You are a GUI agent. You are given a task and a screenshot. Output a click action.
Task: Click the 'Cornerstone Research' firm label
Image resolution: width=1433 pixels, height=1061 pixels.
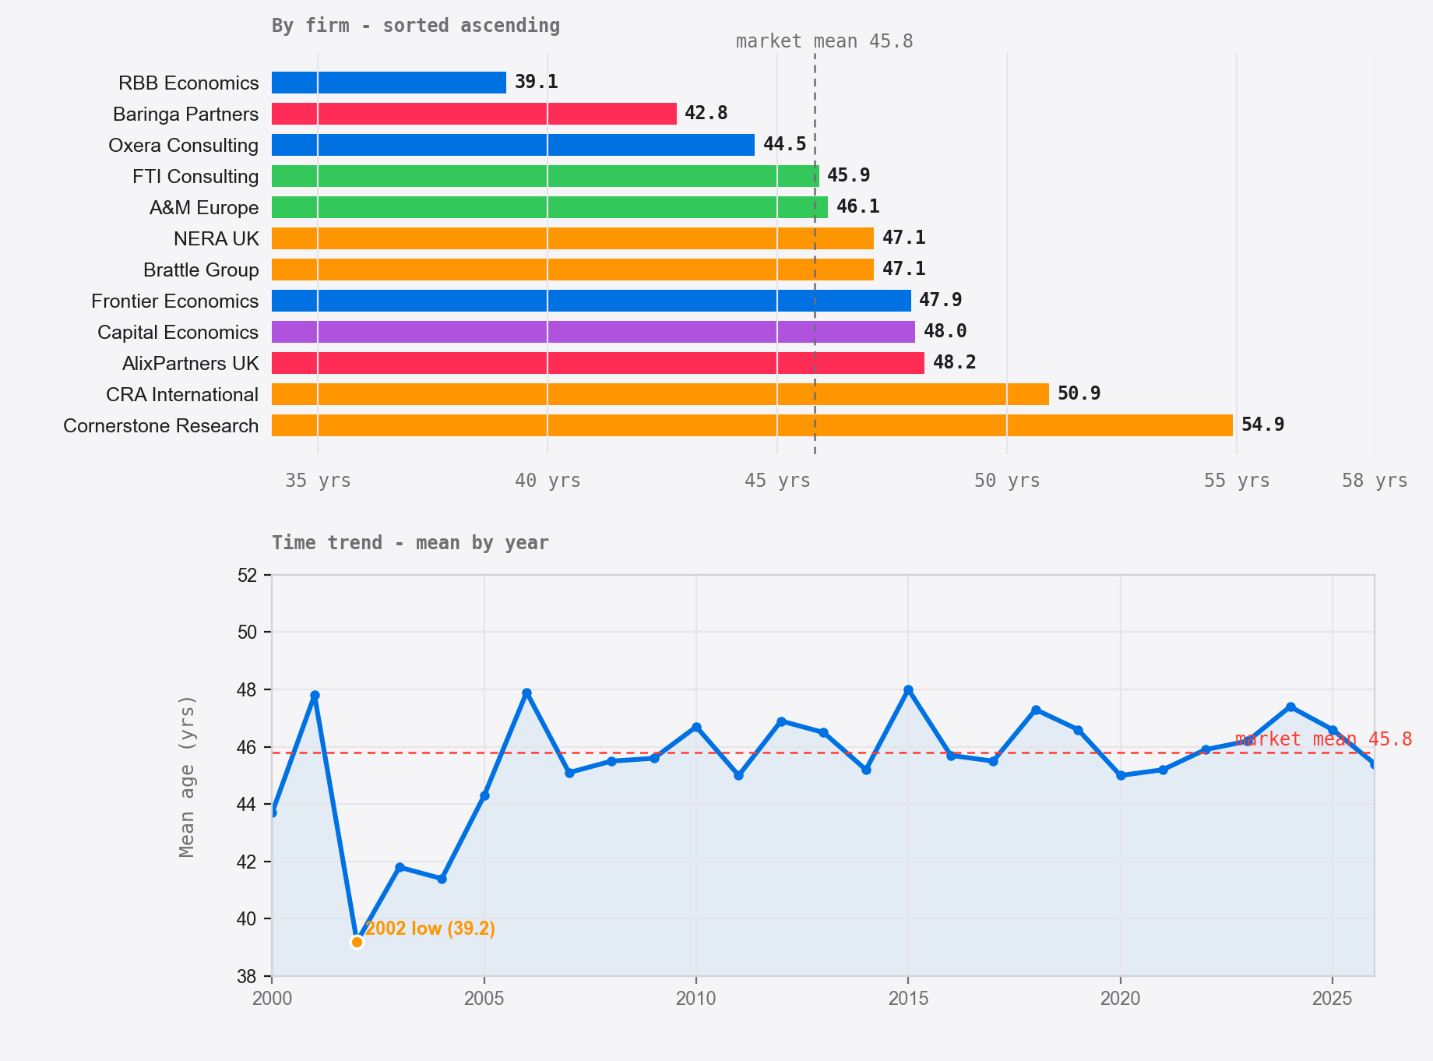click(x=161, y=425)
